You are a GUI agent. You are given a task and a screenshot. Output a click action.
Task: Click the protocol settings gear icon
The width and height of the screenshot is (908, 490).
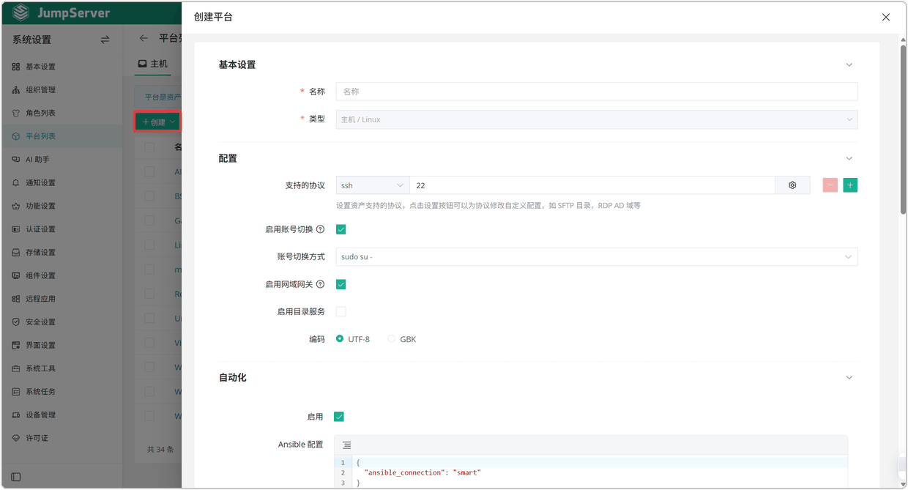792,185
